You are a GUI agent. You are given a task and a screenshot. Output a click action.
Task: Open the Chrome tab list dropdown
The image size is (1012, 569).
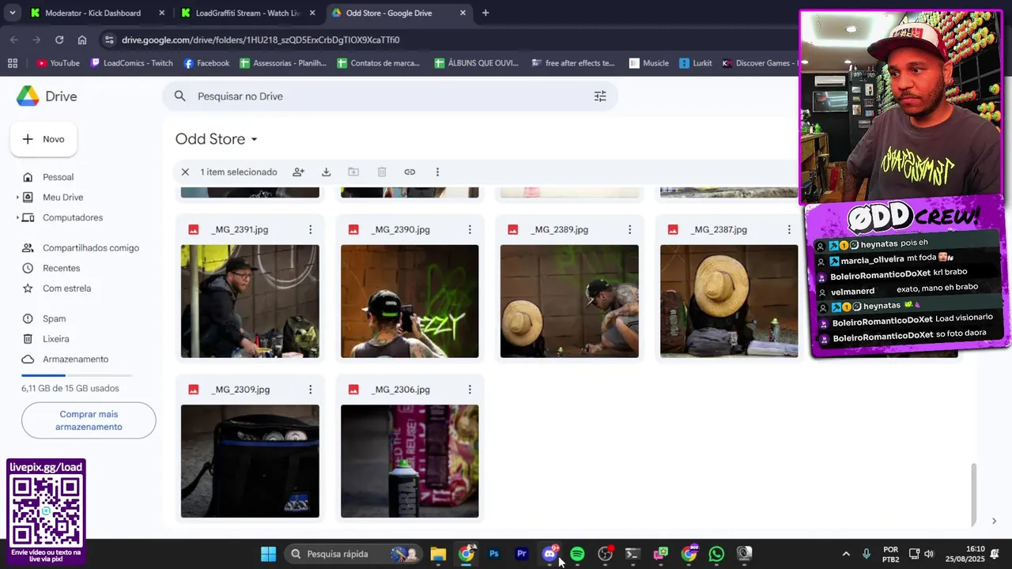pyautogui.click(x=12, y=13)
